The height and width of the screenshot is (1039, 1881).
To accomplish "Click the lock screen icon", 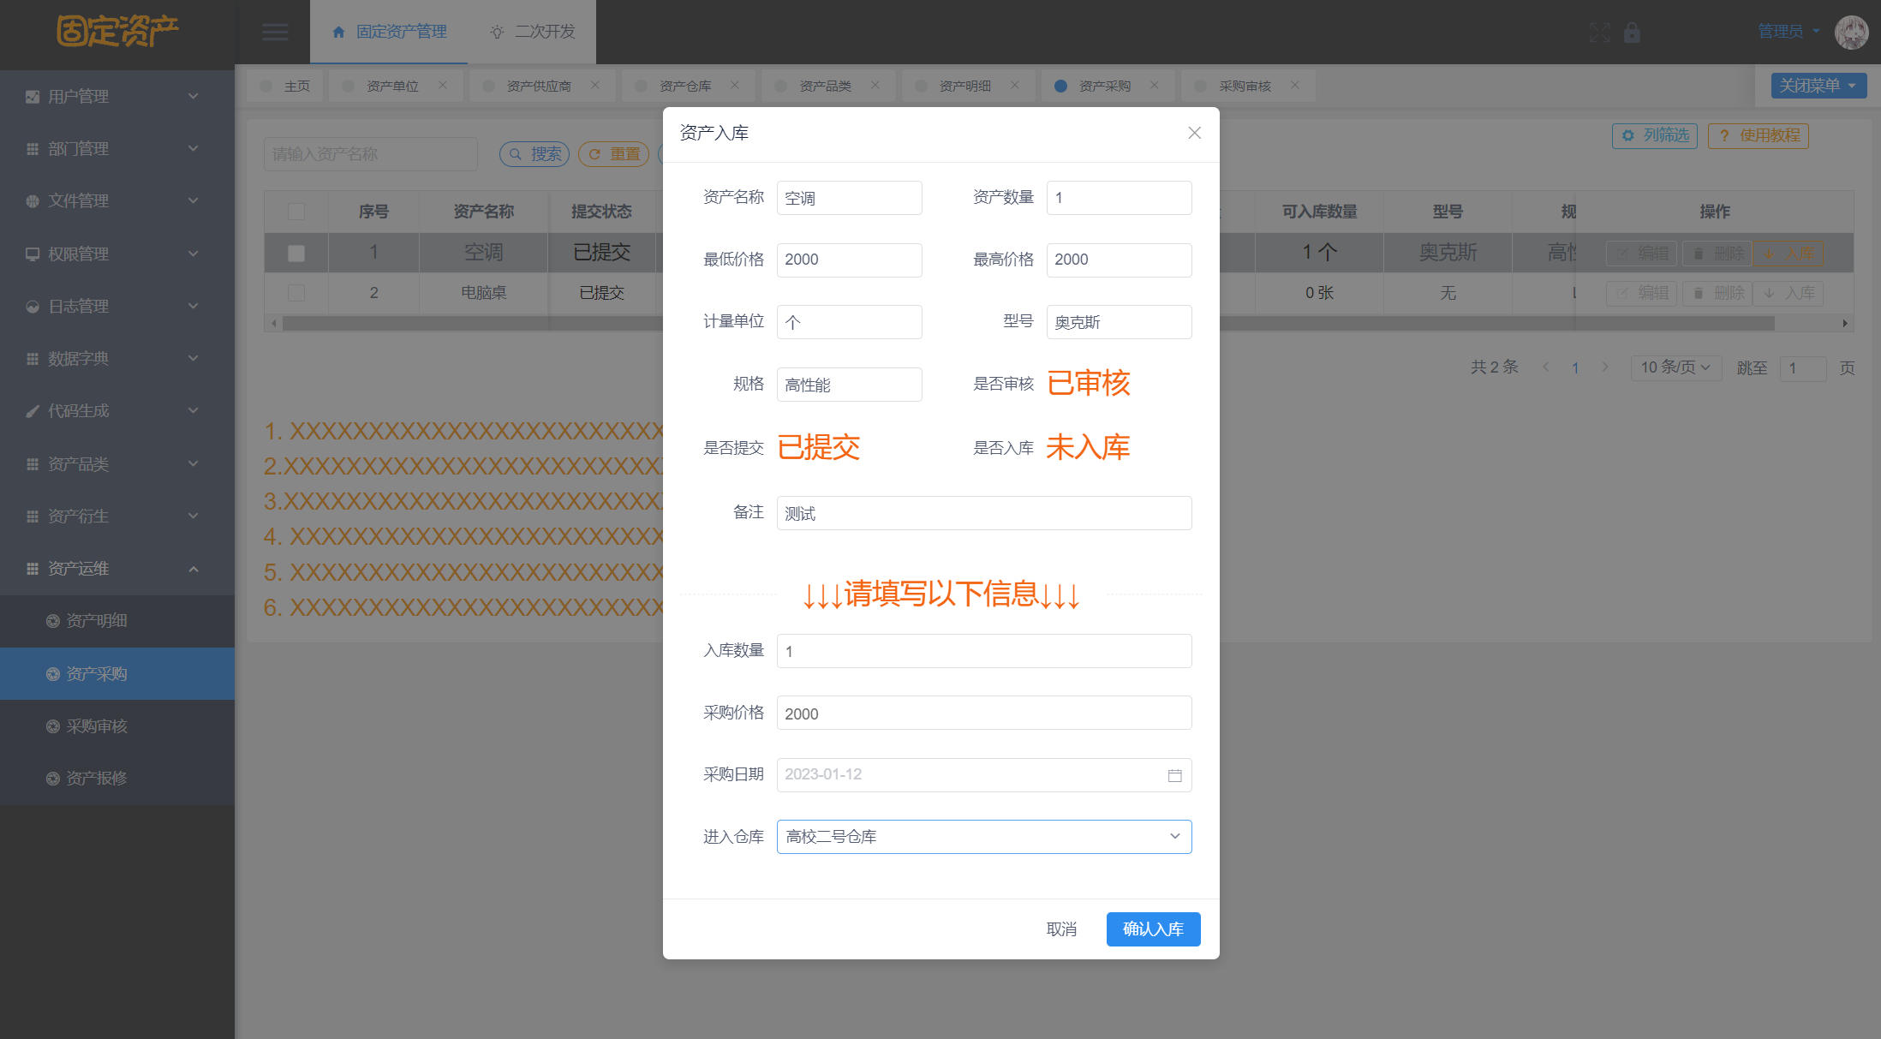I will point(1632,33).
